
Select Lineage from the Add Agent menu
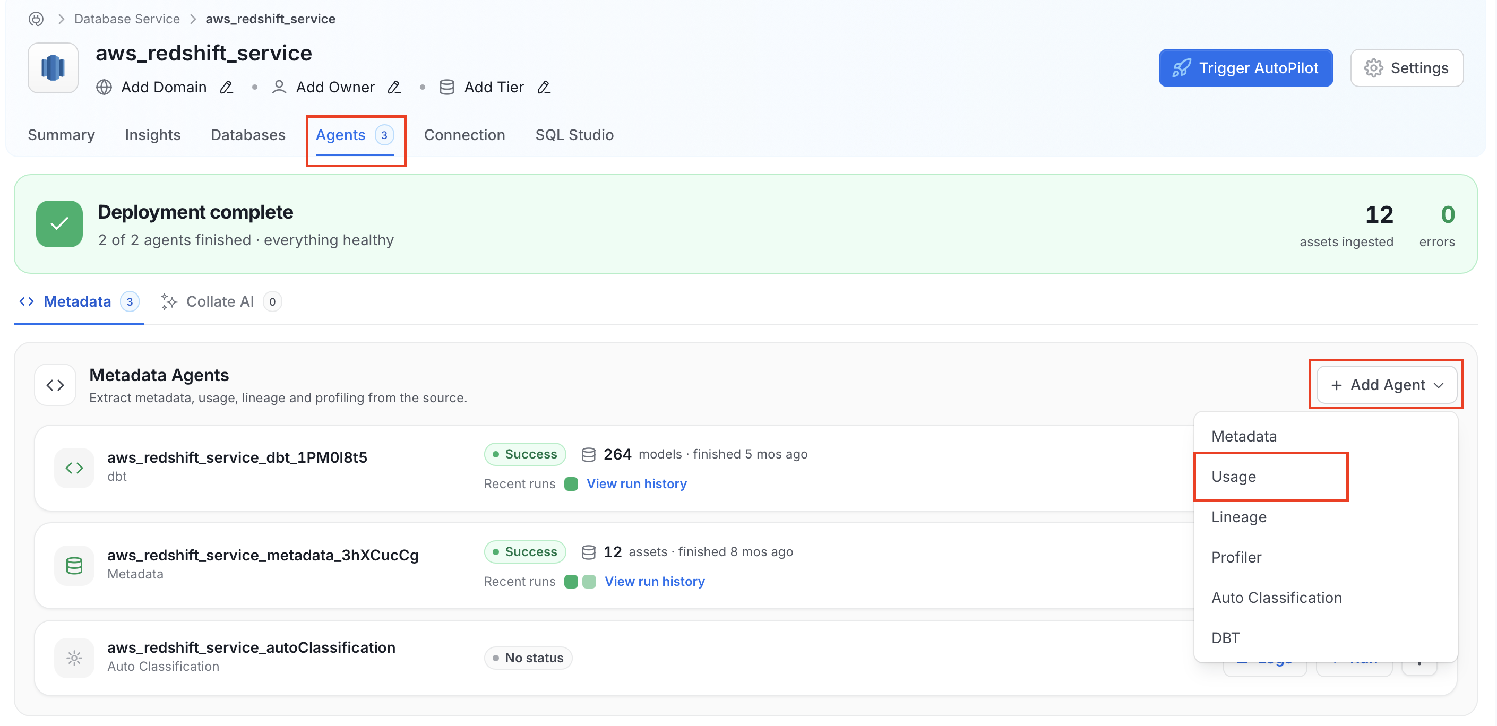1326,517
